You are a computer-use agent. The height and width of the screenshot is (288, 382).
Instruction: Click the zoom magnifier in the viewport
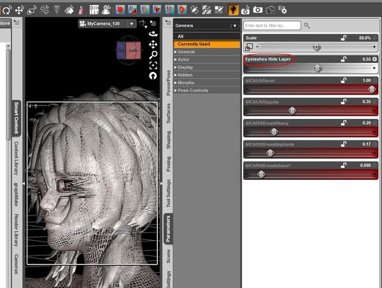click(x=153, y=55)
